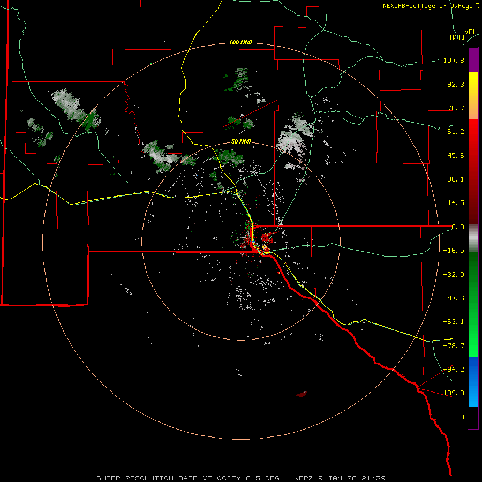This screenshot has width=482, height=482.
Task: Pick the red segment of the velocity scale
Action: pyautogui.click(x=473, y=171)
